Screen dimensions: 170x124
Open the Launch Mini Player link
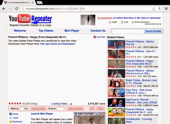tap(42, 114)
